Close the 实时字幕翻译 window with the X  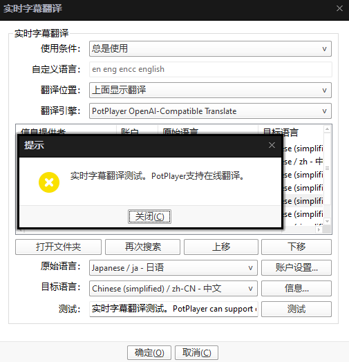(339, 8)
